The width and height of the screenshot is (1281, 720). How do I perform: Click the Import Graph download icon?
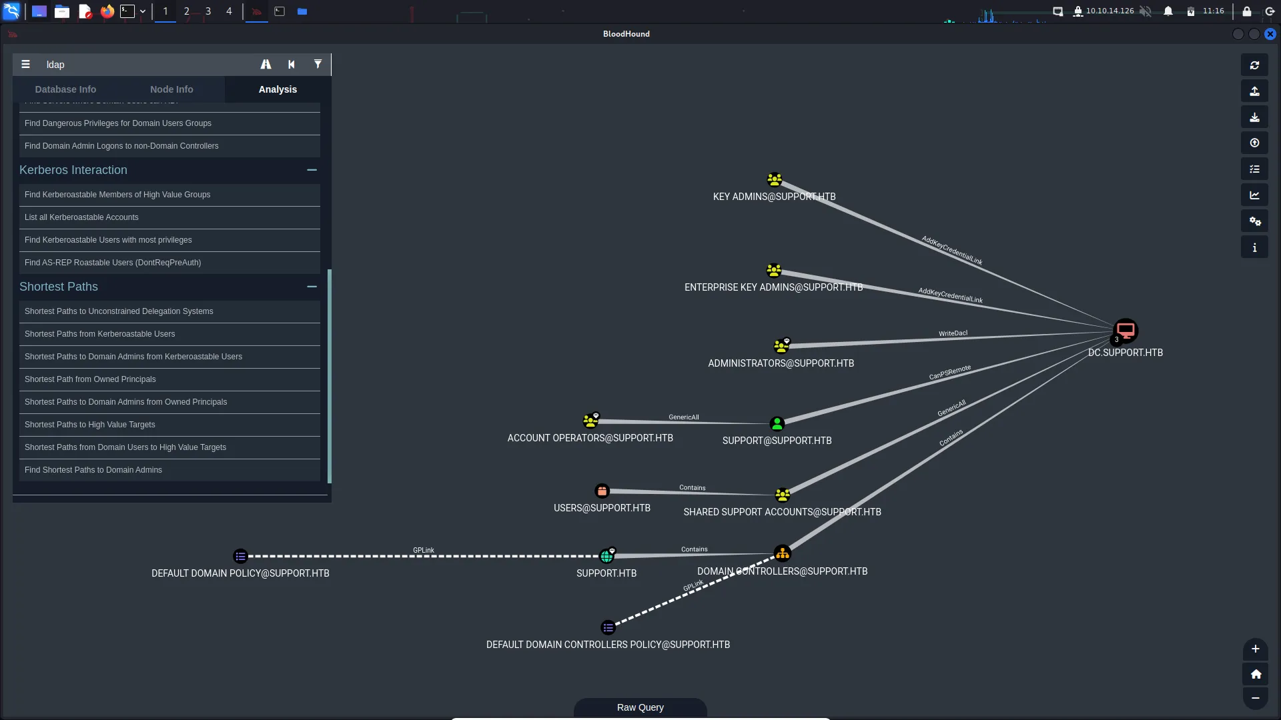coord(1254,117)
